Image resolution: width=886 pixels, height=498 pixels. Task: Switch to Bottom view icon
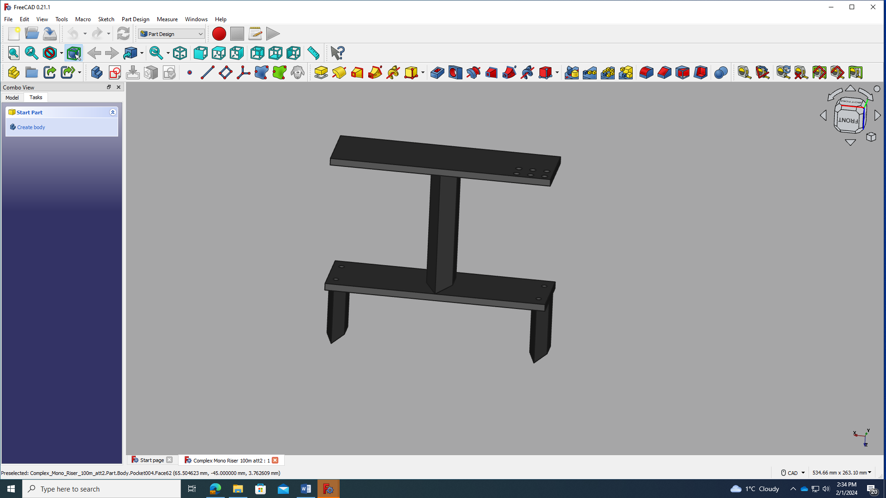click(275, 53)
